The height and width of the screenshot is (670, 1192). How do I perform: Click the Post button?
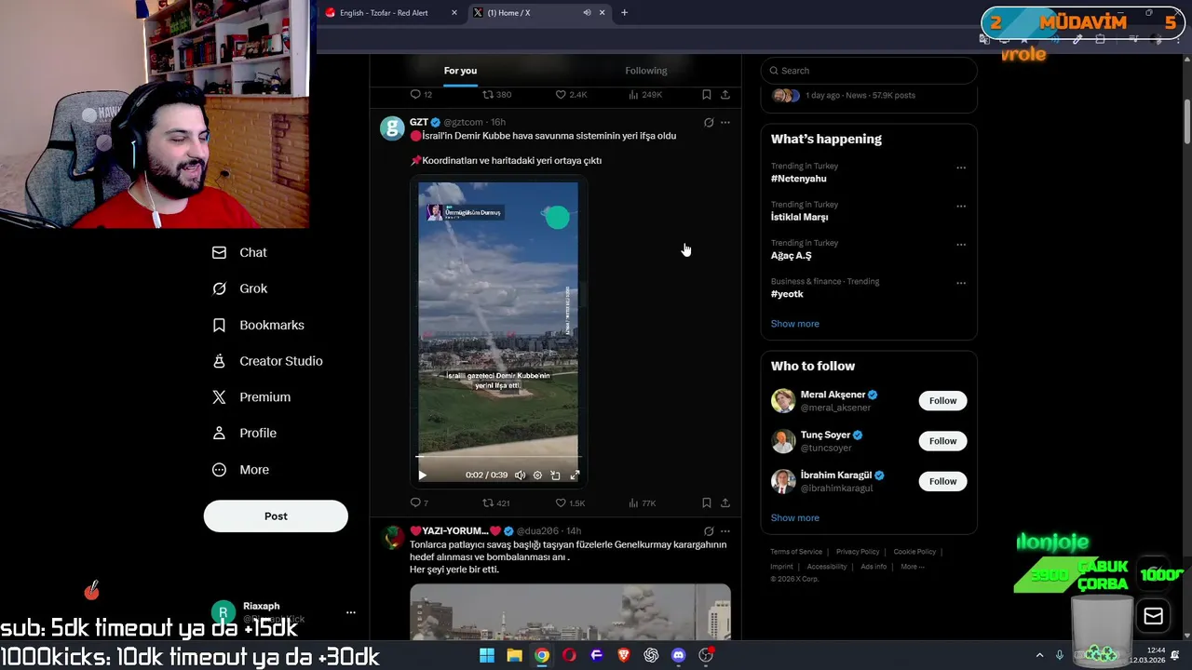click(276, 516)
